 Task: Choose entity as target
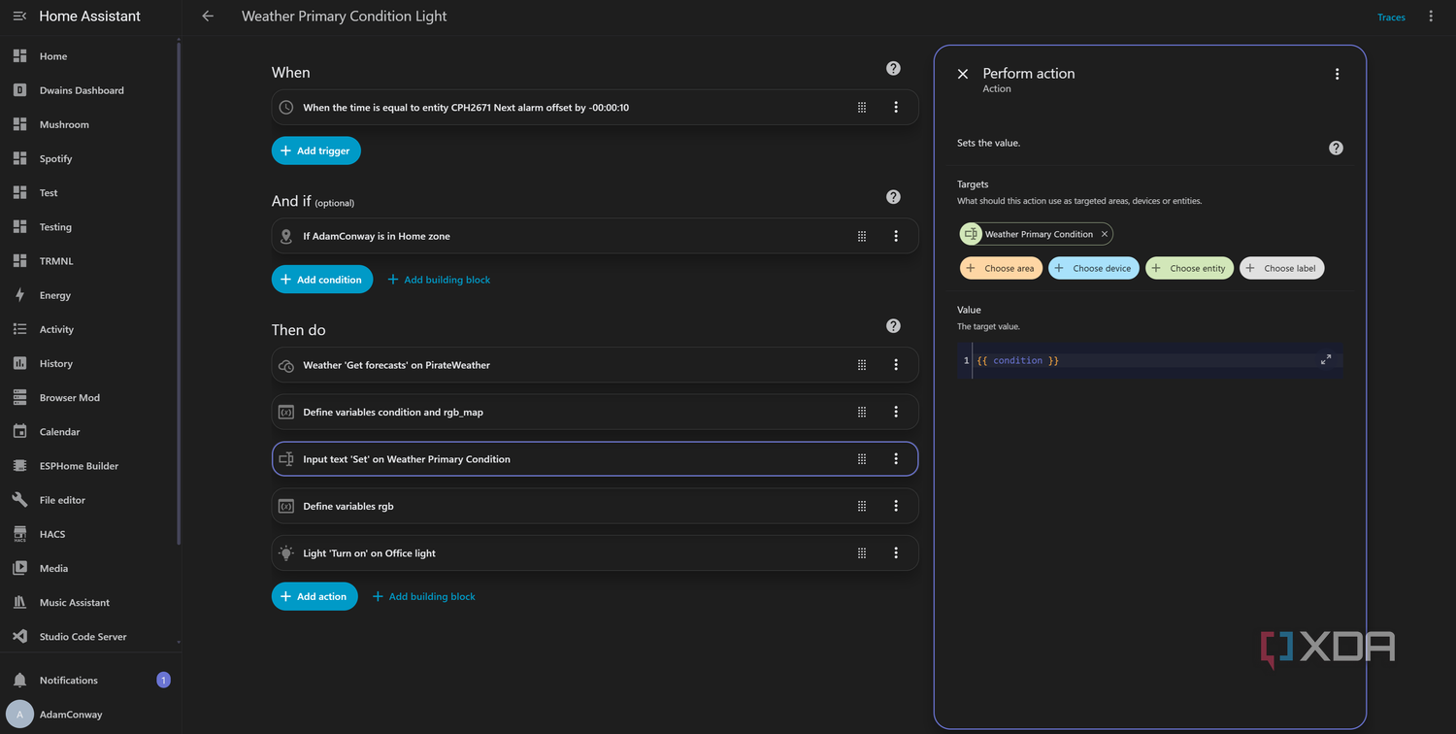pyautogui.click(x=1189, y=268)
